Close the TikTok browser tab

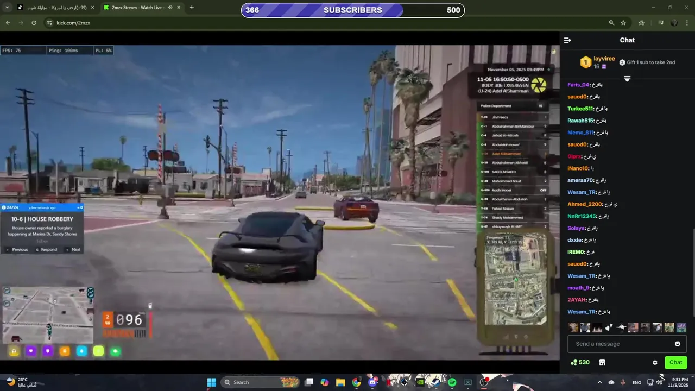(x=92, y=8)
